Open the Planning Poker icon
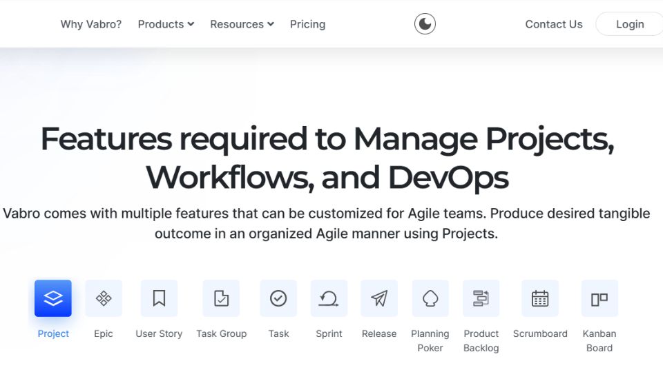 click(430, 298)
